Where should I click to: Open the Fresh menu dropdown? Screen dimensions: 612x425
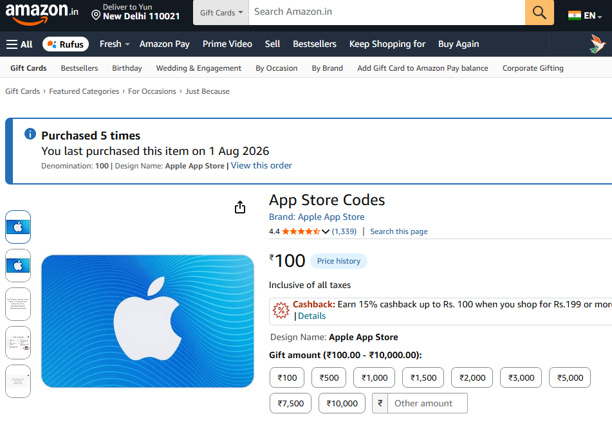(115, 44)
